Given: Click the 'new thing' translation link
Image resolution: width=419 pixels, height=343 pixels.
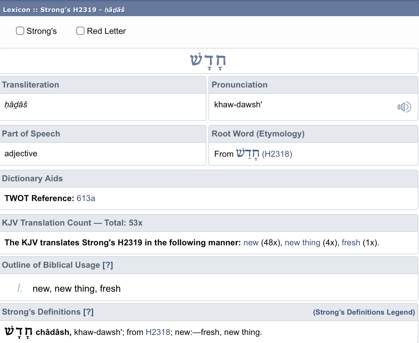Looking at the screenshot, I should point(302,242).
